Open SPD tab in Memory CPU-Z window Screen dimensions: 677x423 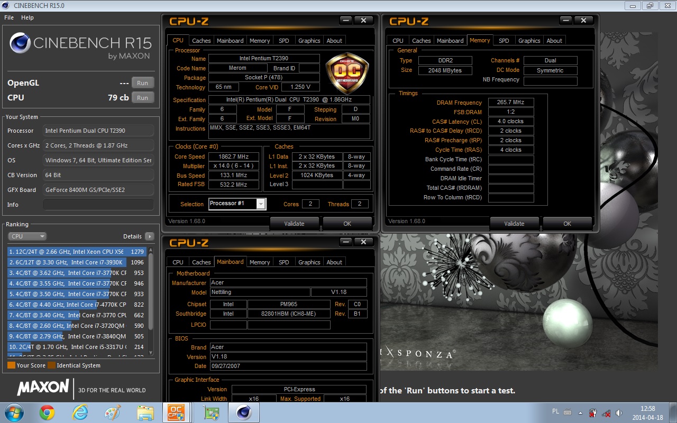[x=504, y=41]
